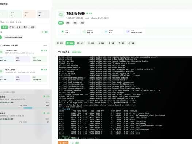Click the terminal icon next to 终端会话

pyautogui.click(x=59, y=52)
